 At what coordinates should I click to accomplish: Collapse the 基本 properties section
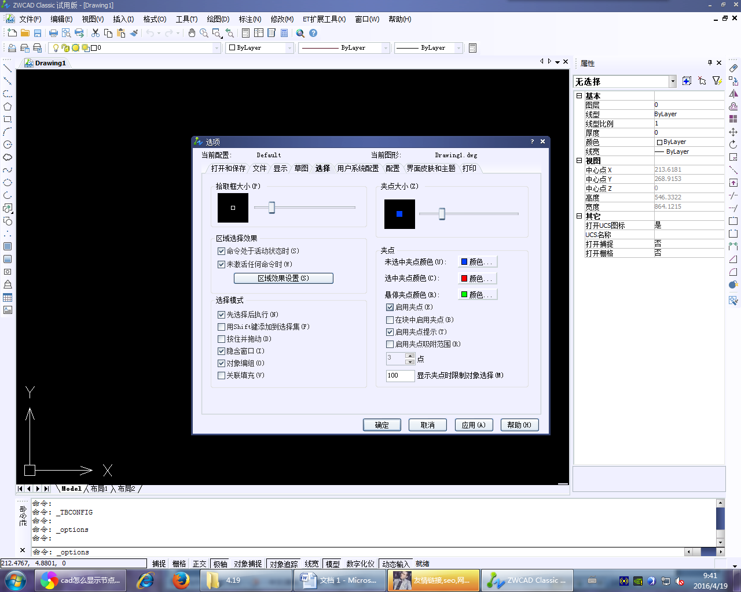pyautogui.click(x=579, y=96)
